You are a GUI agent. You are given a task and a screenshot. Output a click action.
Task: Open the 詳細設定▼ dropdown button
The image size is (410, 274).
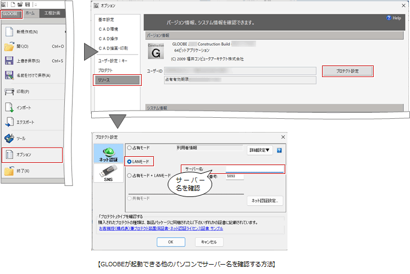coord(259,150)
